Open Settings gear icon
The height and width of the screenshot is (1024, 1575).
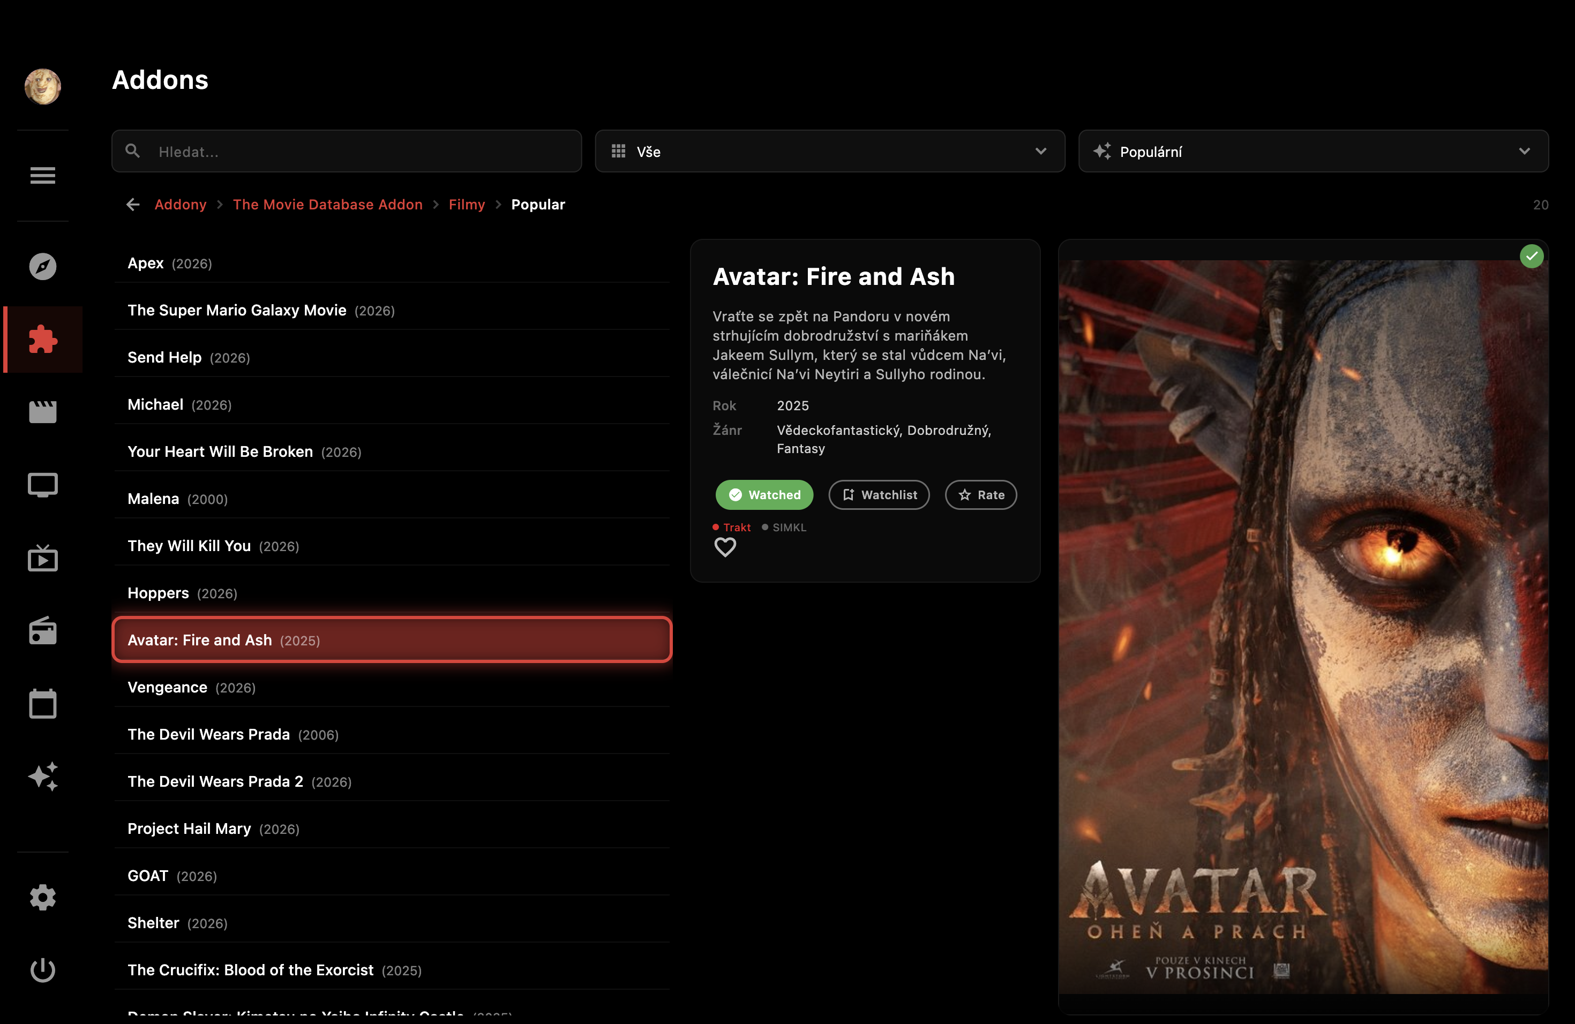pyautogui.click(x=42, y=898)
